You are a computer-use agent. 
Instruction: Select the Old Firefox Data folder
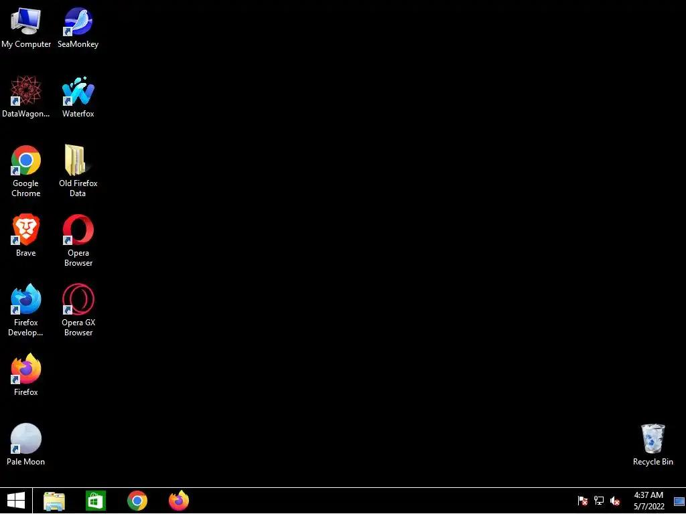(x=78, y=171)
